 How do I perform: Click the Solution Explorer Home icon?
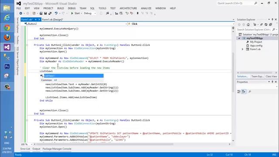(x=248, y=24)
